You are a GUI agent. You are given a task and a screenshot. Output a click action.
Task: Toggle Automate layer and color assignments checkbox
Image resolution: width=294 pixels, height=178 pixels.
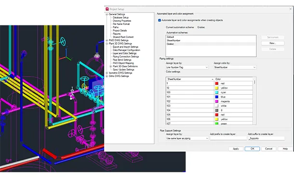click(x=160, y=20)
